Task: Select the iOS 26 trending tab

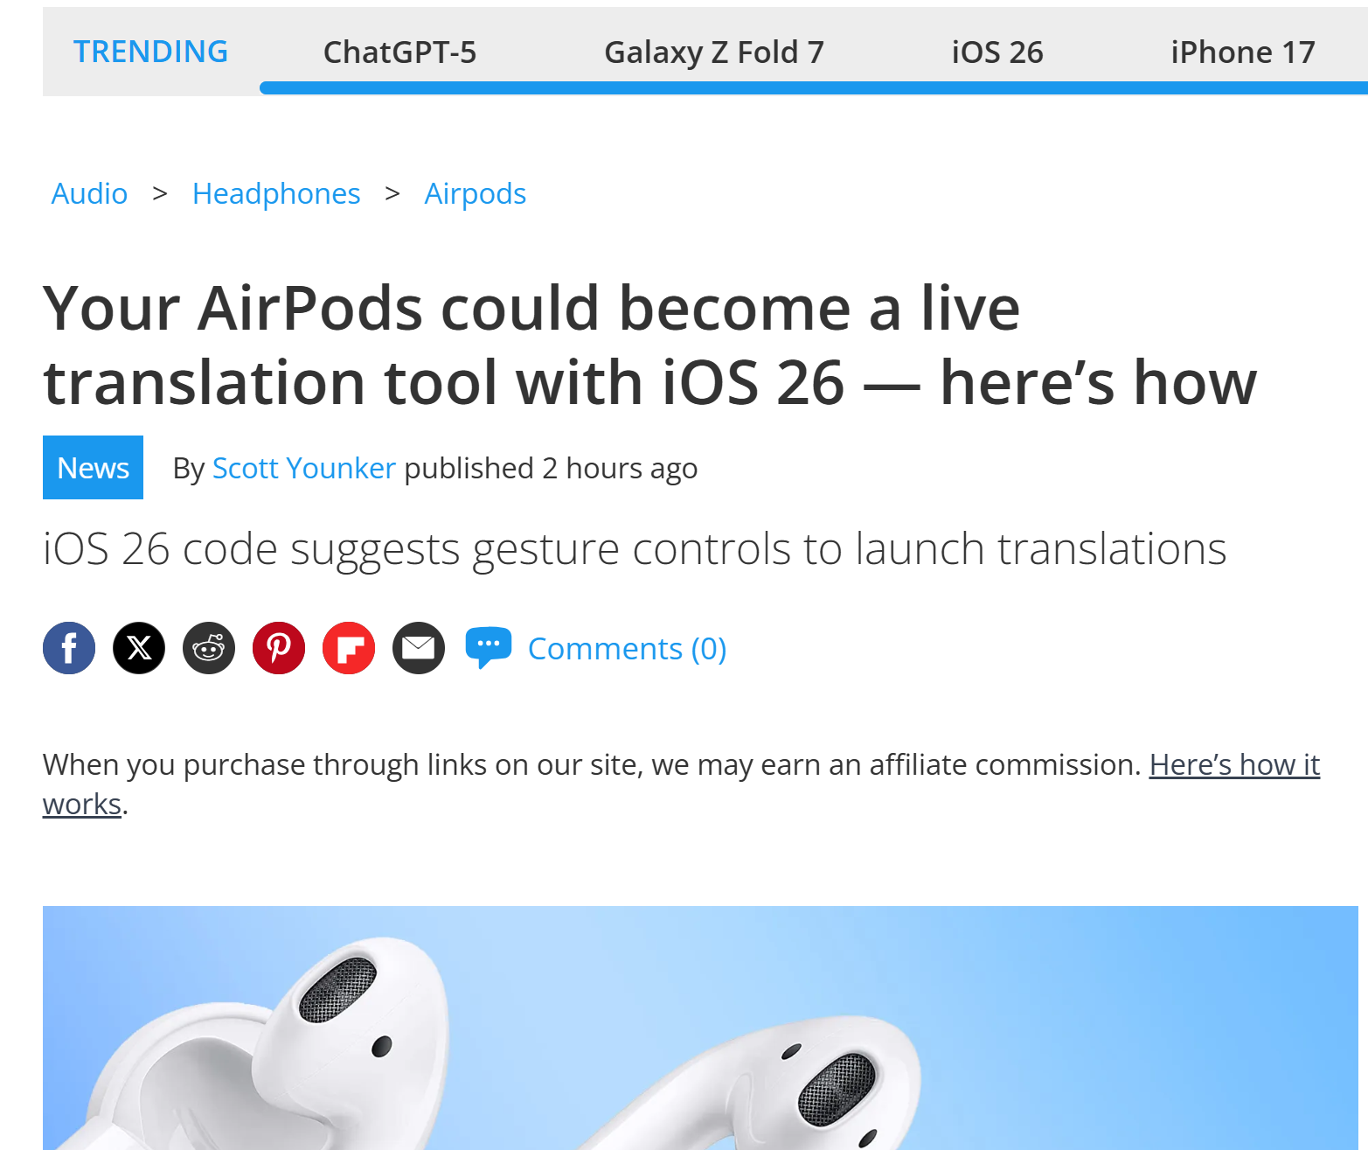Action: (x=997, y=52)
